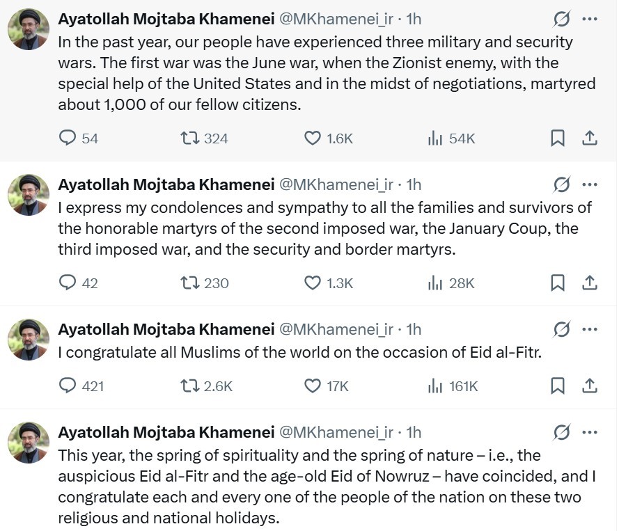Image resolution: width=619 pixels, height=531 pixels.
Task: Open more options on condolences tweet
Action: (x=589, y=184)
